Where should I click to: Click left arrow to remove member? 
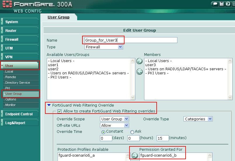(x=139, y=71)
